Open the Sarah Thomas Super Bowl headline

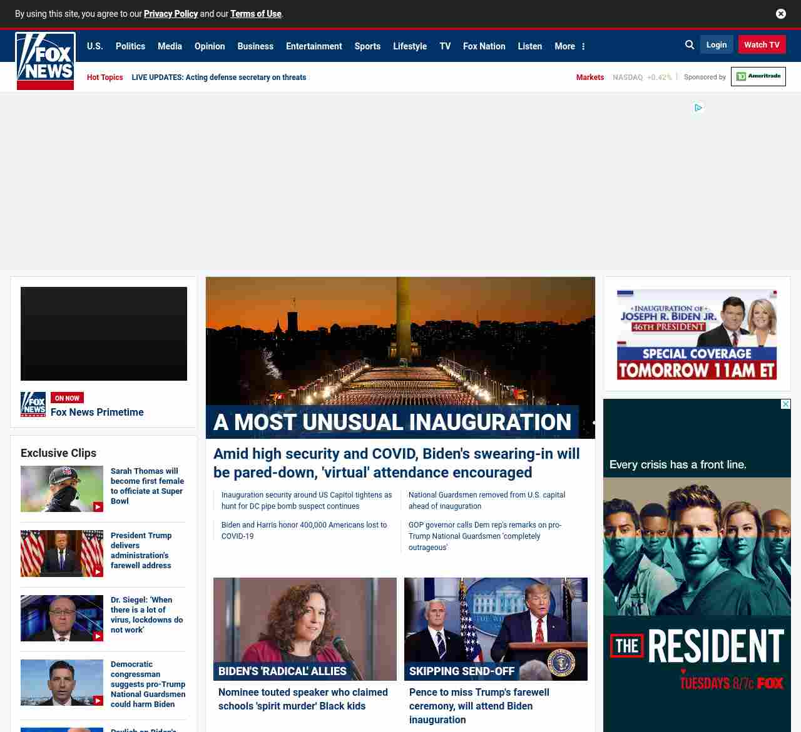pos(148,486)
